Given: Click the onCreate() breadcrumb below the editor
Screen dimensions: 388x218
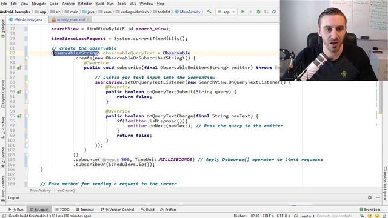Looking at the screenshot, I should tap(66, 191).
